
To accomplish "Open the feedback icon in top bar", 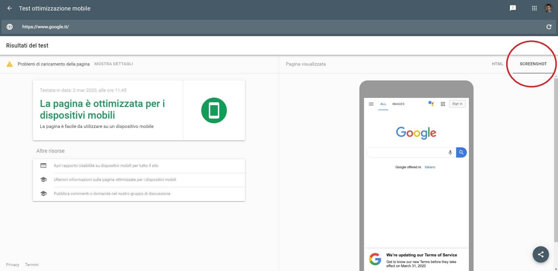I will point(513,8).
